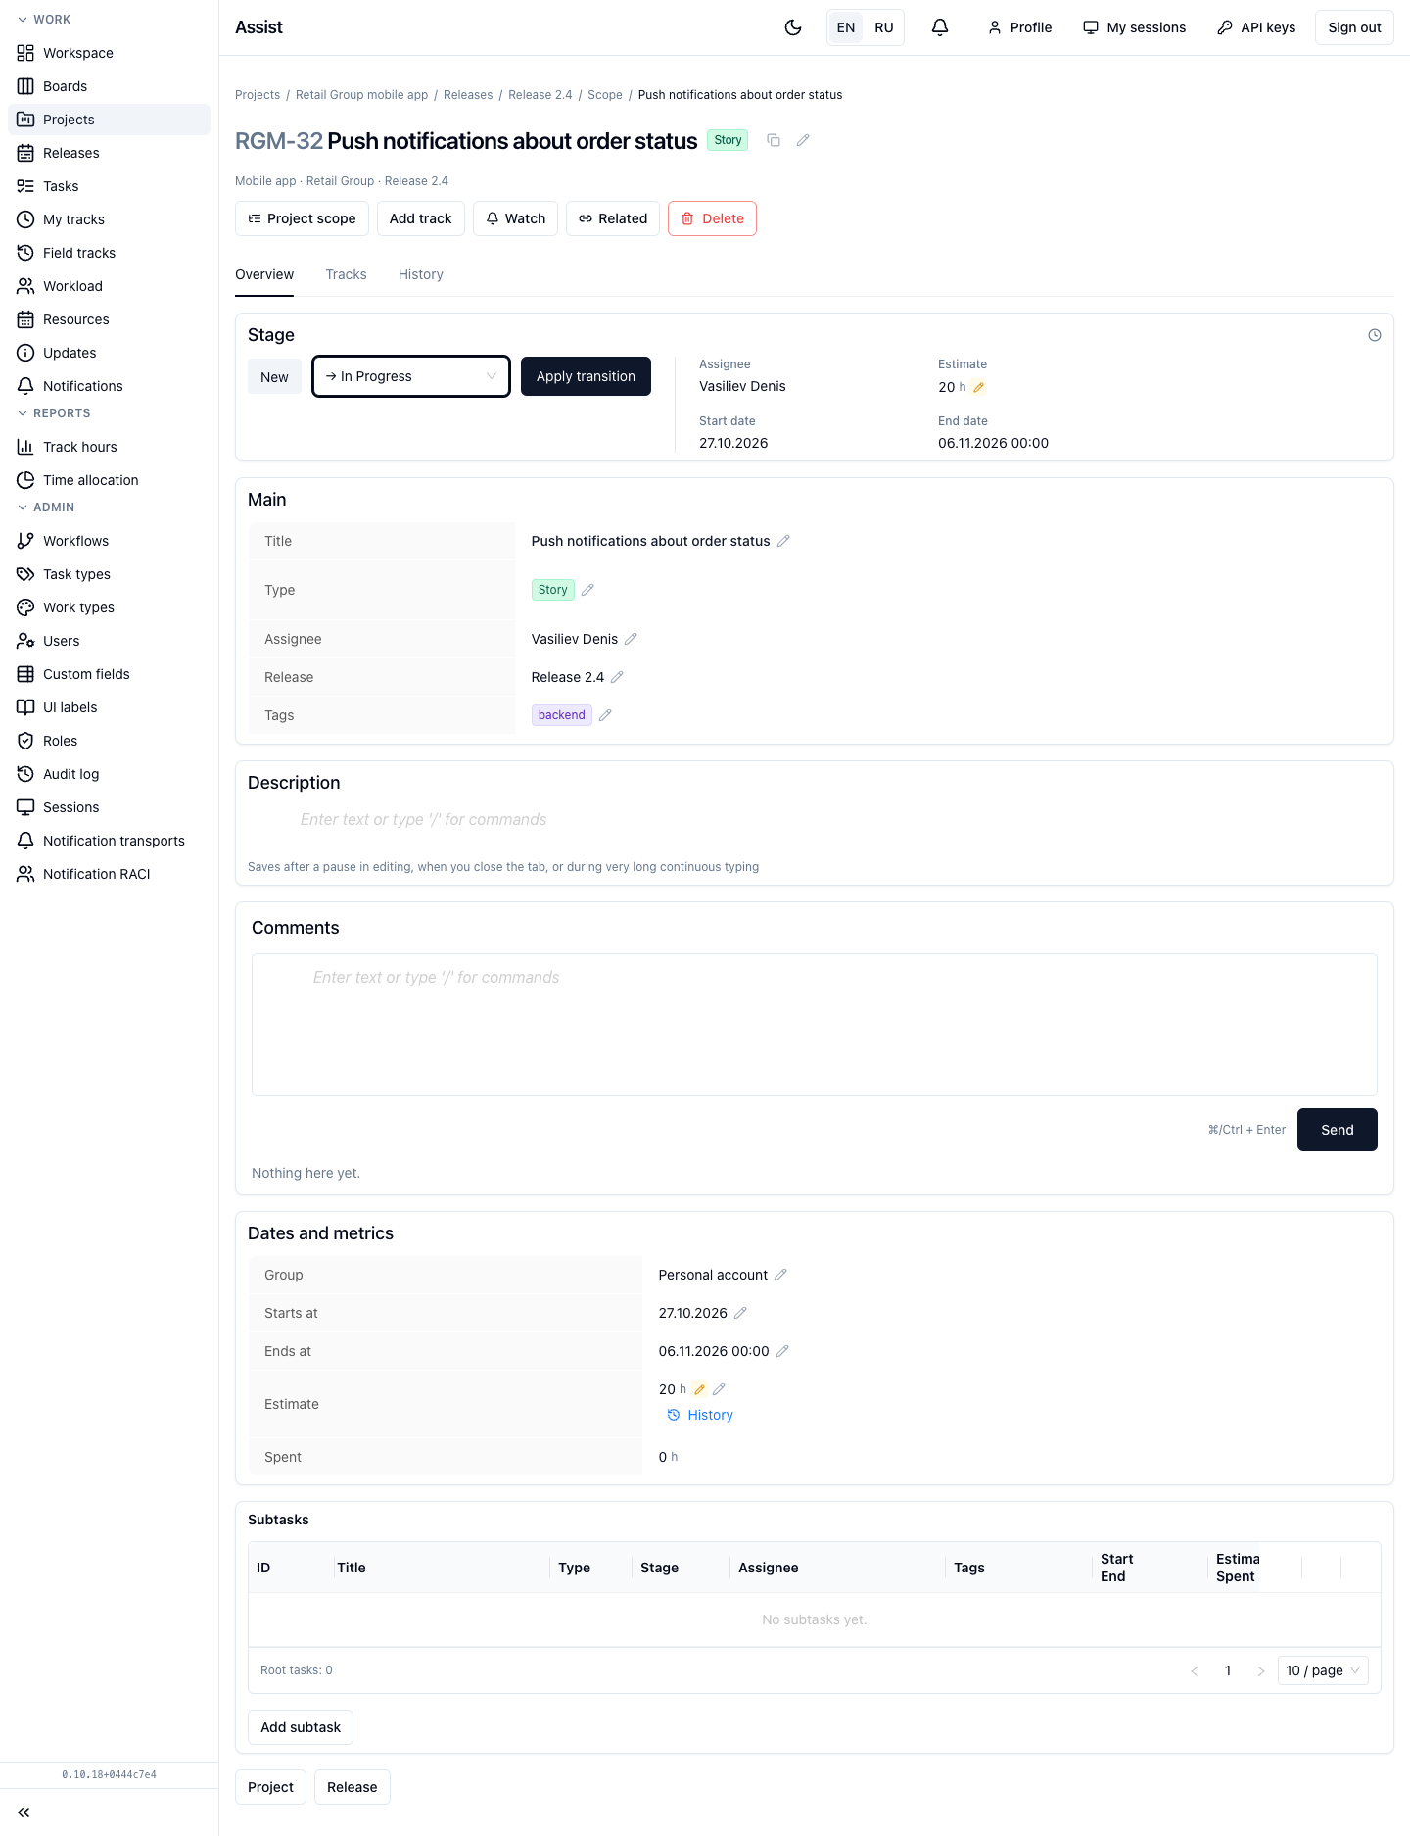This screenshot has width=1410, height=1836.
Task: Open estimate History link
Action: click(700, 1415)
